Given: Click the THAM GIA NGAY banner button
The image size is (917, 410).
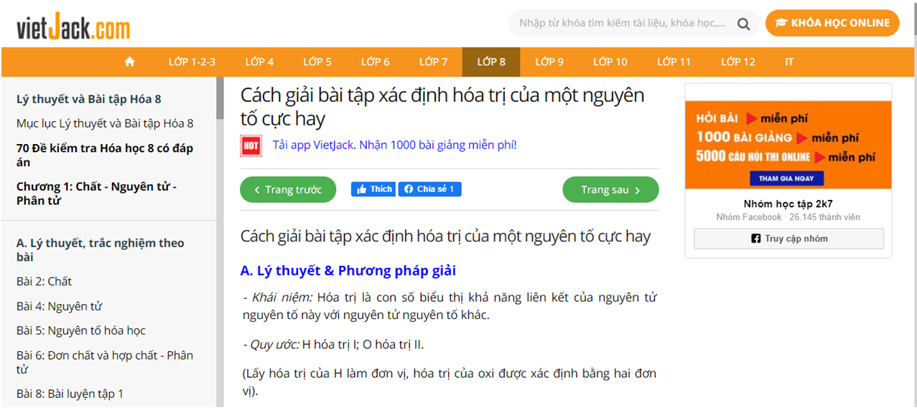Looking at the screenshot, I should (x=787, y=178).
